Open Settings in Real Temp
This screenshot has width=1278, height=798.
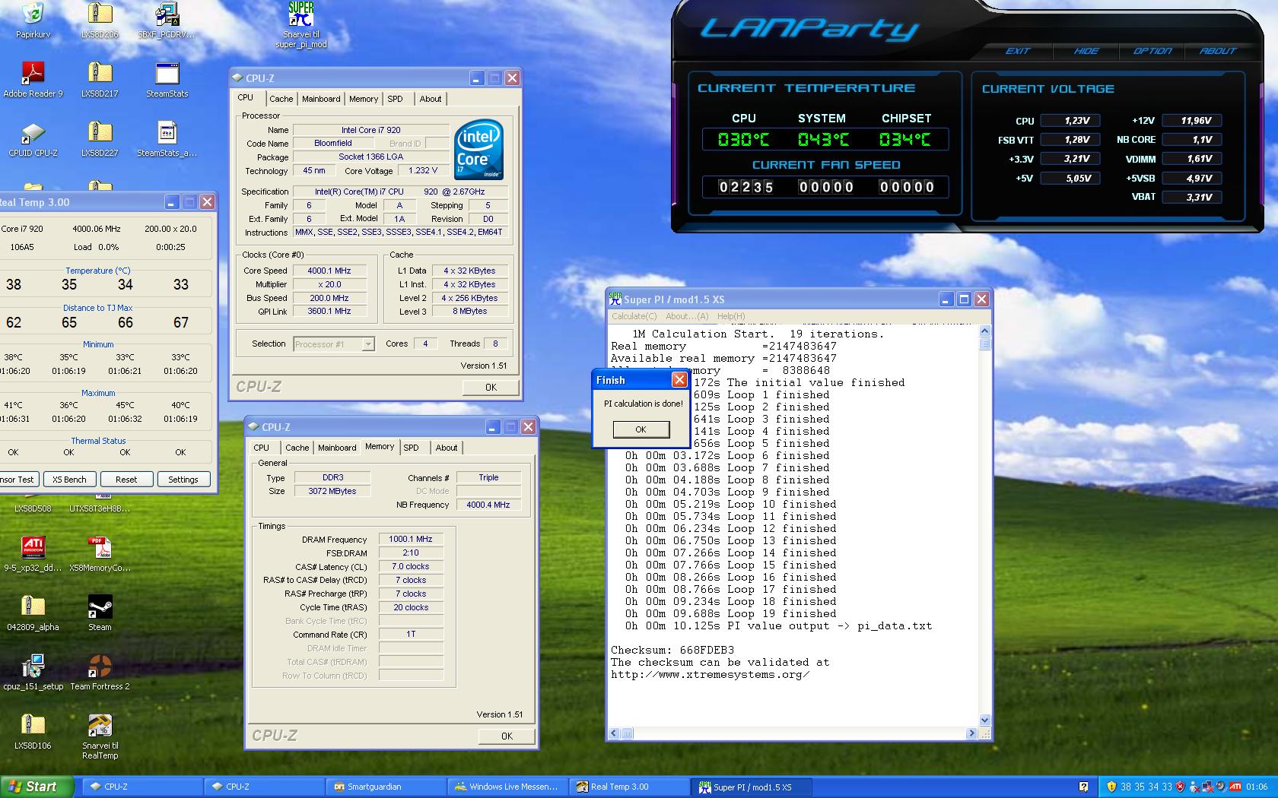tap(183, 480)
